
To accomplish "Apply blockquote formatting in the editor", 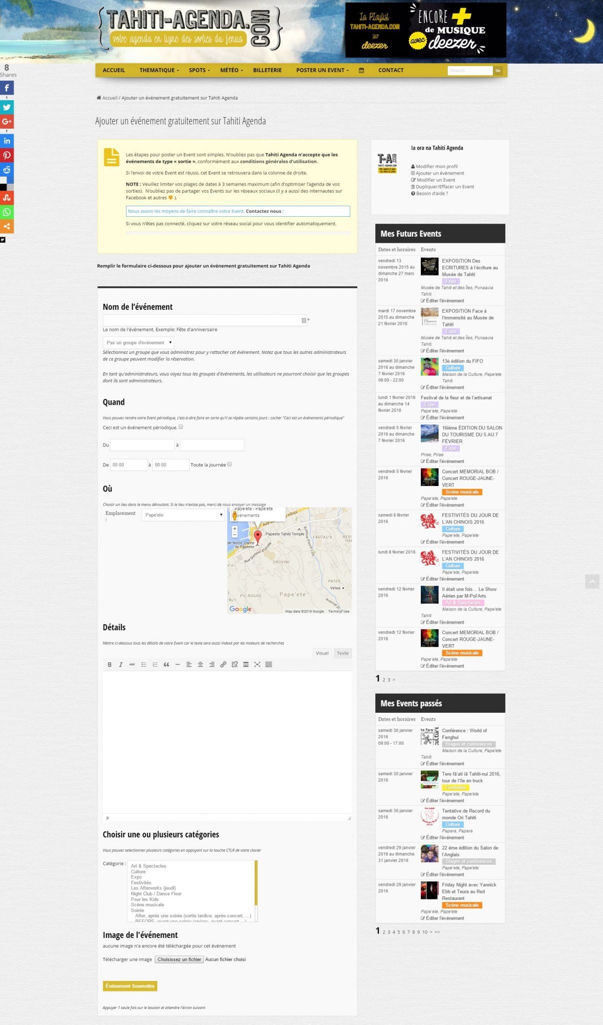I will (x=166, y=665).
